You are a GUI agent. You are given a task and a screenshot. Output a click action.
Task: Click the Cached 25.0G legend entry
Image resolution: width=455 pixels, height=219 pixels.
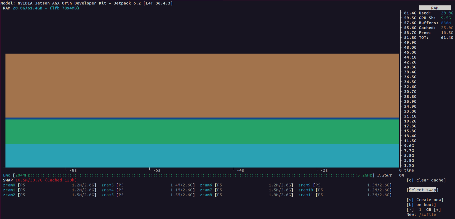[x=436, y=28]
